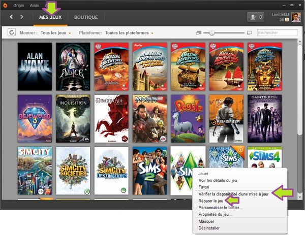This screenshot has height=235, width=305.
Task: Open the Amis menu
Action: tap(34, 6)
